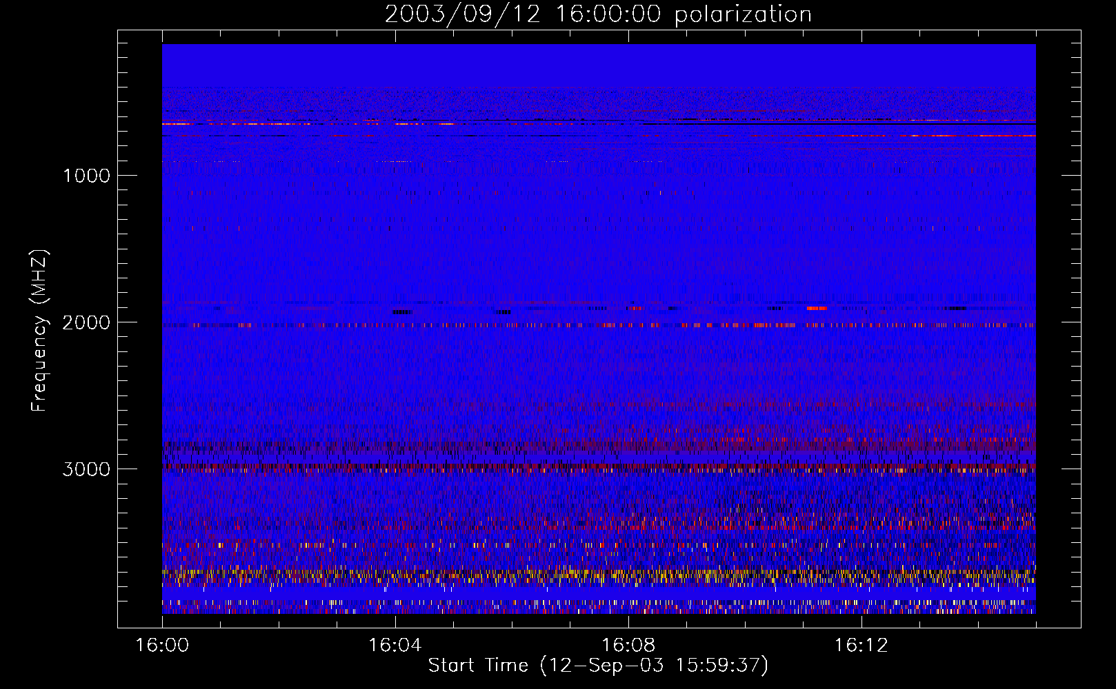Click the plot title '2003/09/12 16:00:00 polarization'

598,14
